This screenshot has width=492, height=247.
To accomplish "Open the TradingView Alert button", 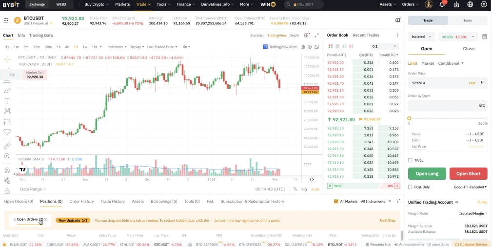I will pos(279,47).
